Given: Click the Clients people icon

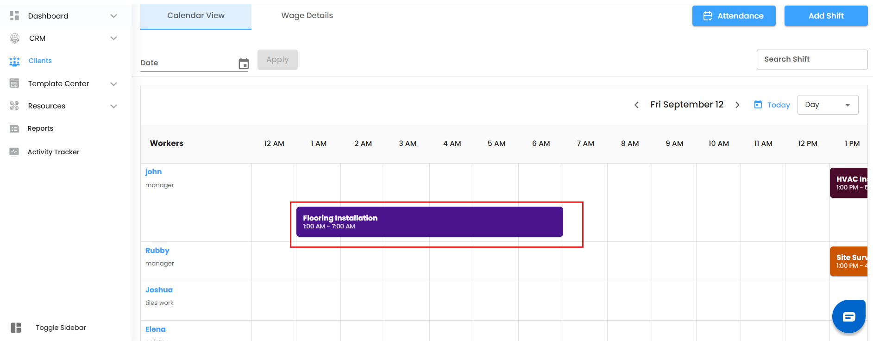Looking at the screenshot, I should [15, 61].
